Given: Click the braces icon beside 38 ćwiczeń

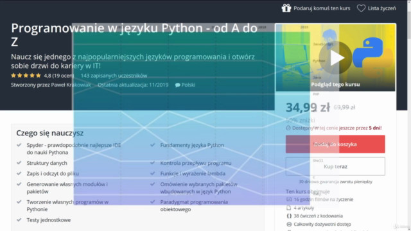Looking at the screenshot, I should pos(289,216).
